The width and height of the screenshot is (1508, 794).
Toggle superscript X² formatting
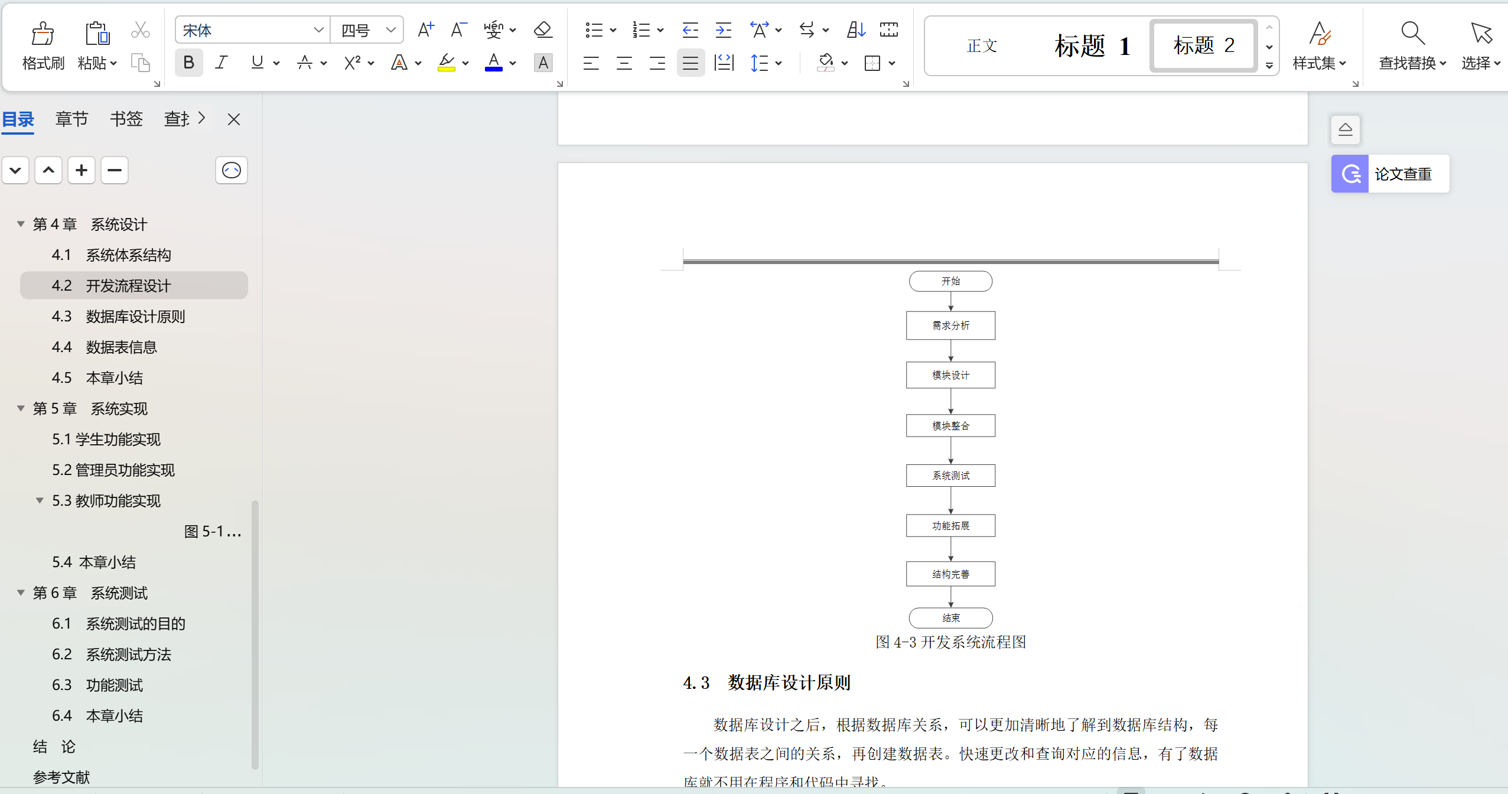click(353, 62)
